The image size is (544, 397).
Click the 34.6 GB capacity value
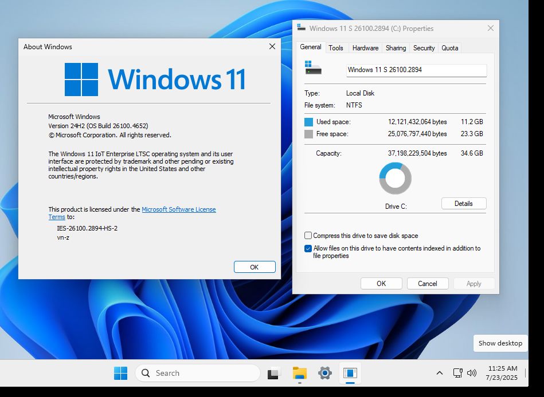[x=472, y=153]
